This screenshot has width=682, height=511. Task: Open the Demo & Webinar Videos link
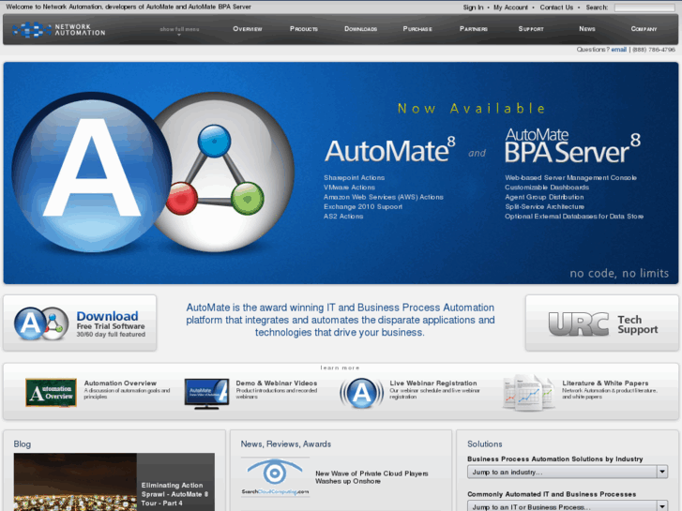pyautogui.click(x=276, y=383)
